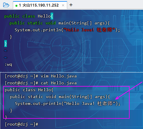Click the vim Hello.java command line
Viewport: 143px width, 129px height.
pyautogui.click(x=41, y=76)
